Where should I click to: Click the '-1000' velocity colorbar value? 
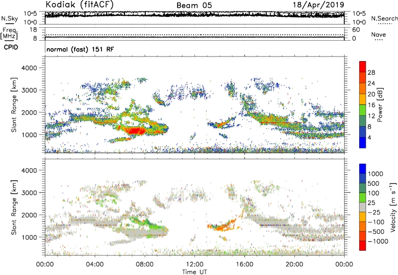pos(378,241)
